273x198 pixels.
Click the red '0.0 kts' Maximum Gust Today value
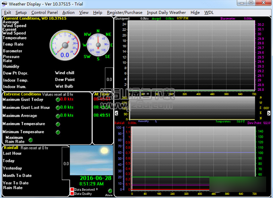point(67,99)
